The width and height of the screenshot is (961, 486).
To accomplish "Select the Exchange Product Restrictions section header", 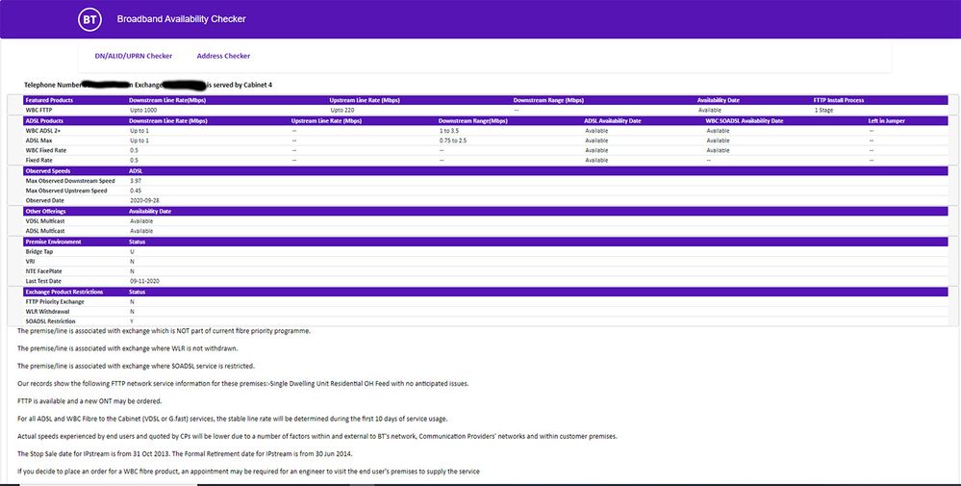I will (64, 292).
